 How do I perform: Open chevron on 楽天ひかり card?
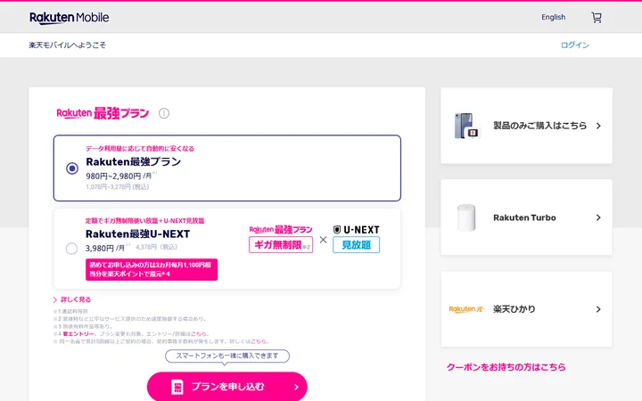click(598, 309)
